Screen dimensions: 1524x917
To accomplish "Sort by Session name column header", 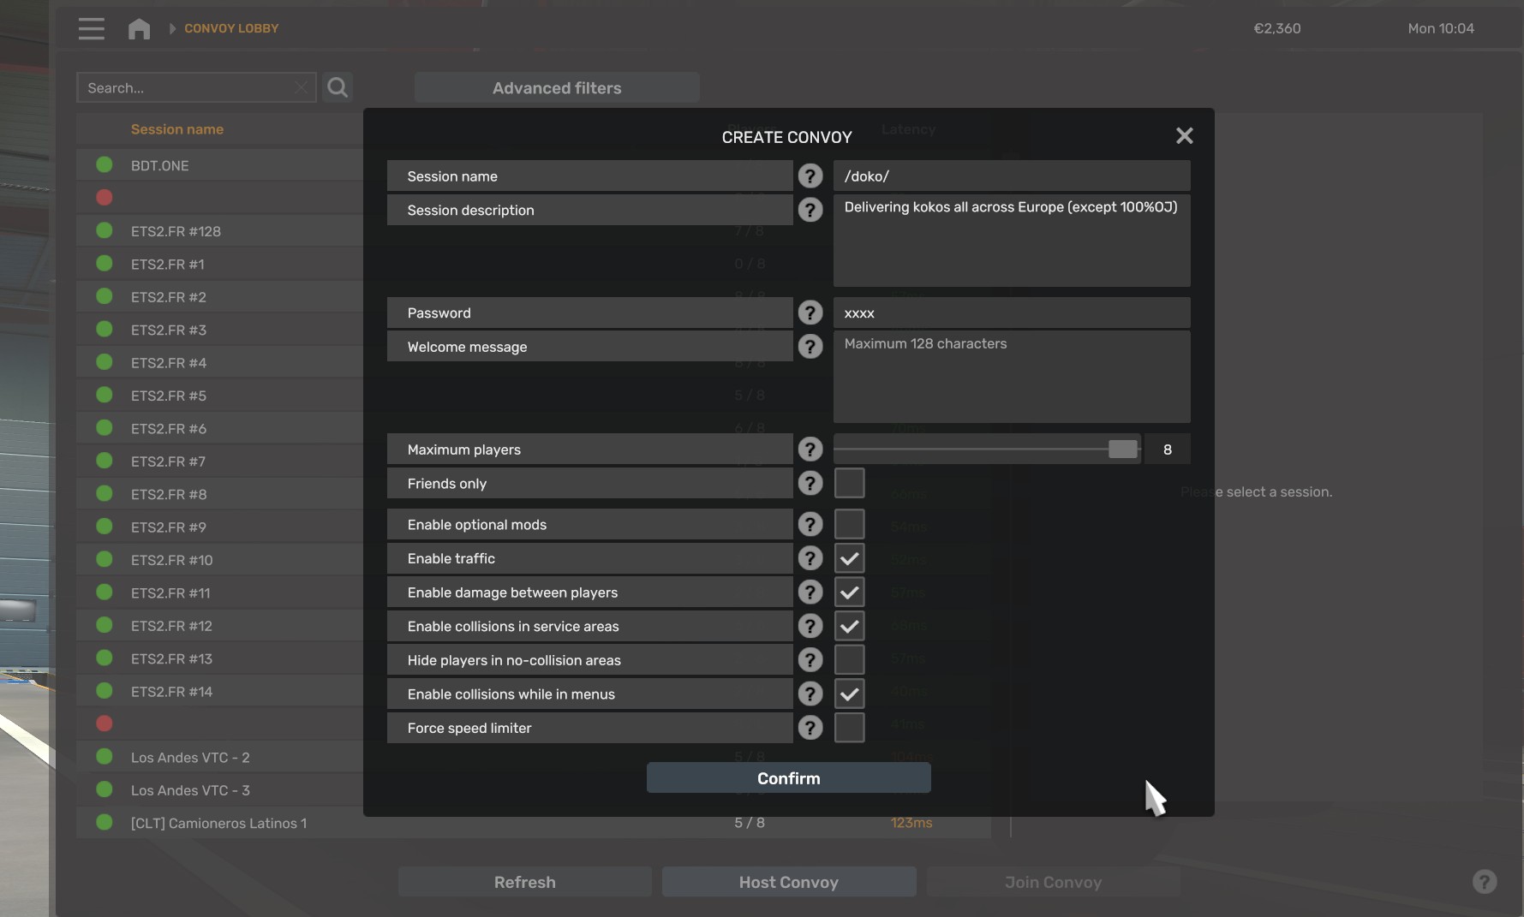I will click(177, 129).
